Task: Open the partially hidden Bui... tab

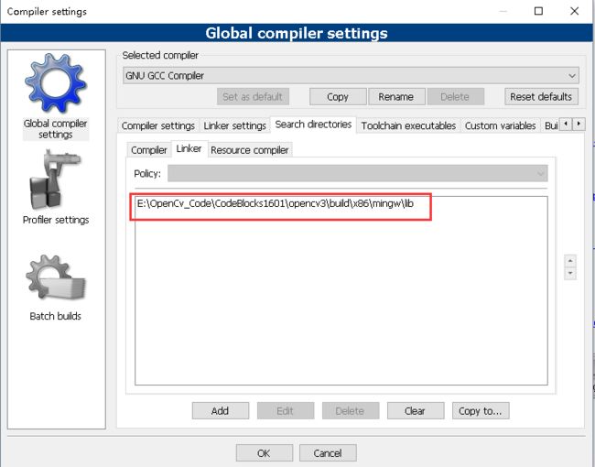Action: (x=550, y=125)
